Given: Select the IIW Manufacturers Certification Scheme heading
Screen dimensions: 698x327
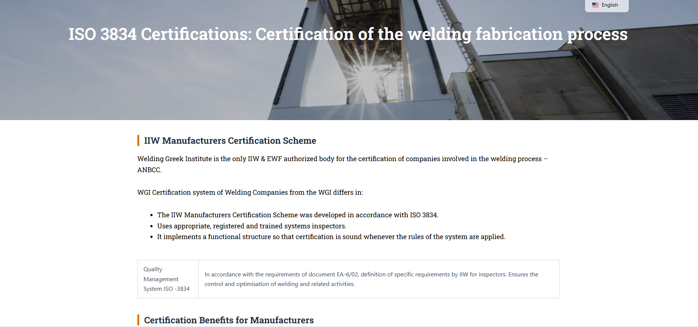Looking at the screenshot, I should point(230,141).
